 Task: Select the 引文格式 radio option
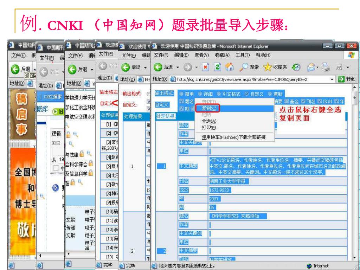(x=219, y=94)
